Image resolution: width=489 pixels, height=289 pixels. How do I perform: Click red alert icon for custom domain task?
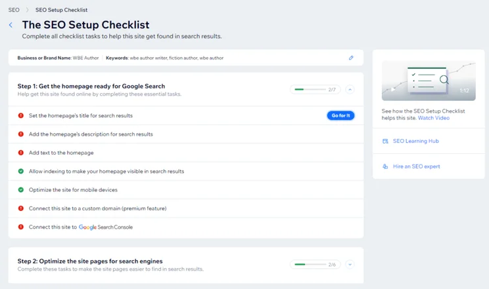pos(21,208)
